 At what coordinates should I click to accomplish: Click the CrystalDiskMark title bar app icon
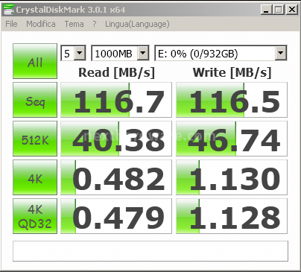click(x=8, y=10)
